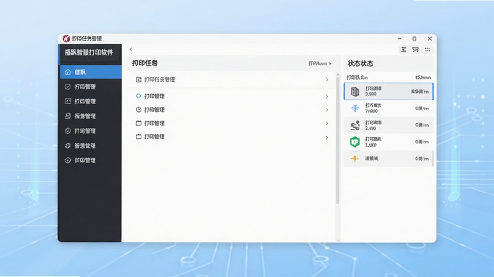The height and width of the screenshot is (277, 494).
Task: Click the 打印任务 panel header title
Action: point(145,63)
